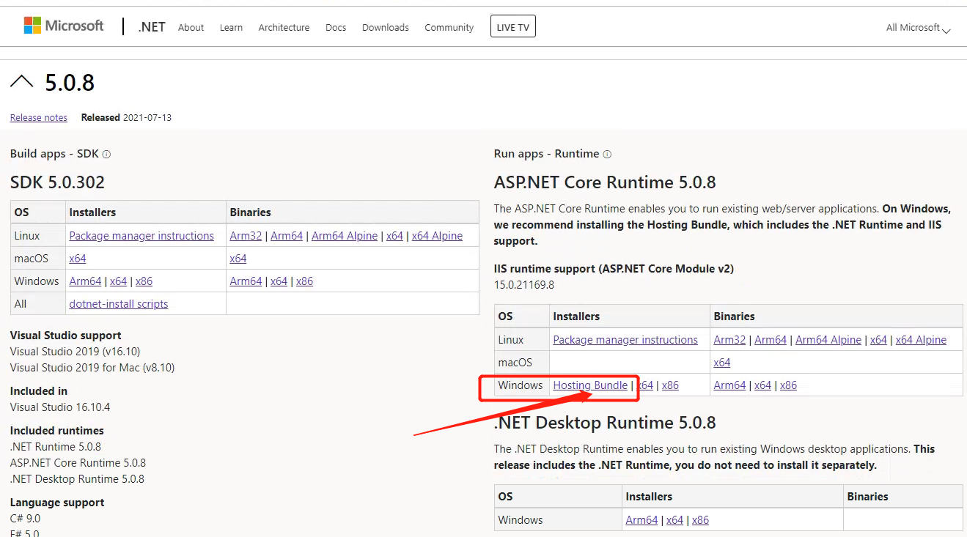Click the info icon next to SDK
The height and width of the screenshot is (537, 967).
tap(107, 154)
